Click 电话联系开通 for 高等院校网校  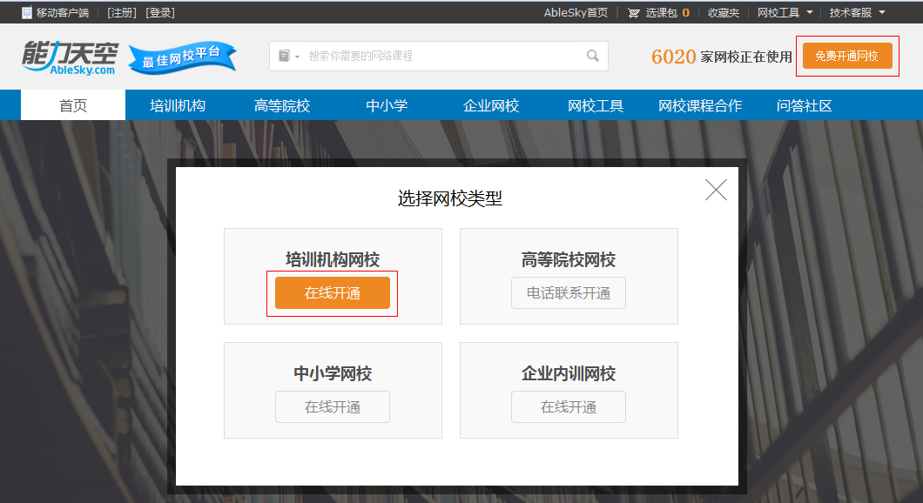[569, 293]
